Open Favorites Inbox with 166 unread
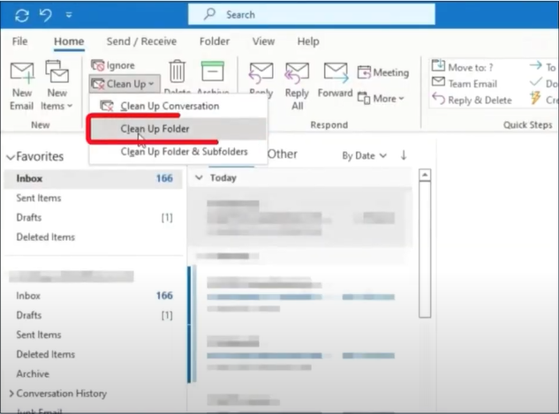 [94, 178]
